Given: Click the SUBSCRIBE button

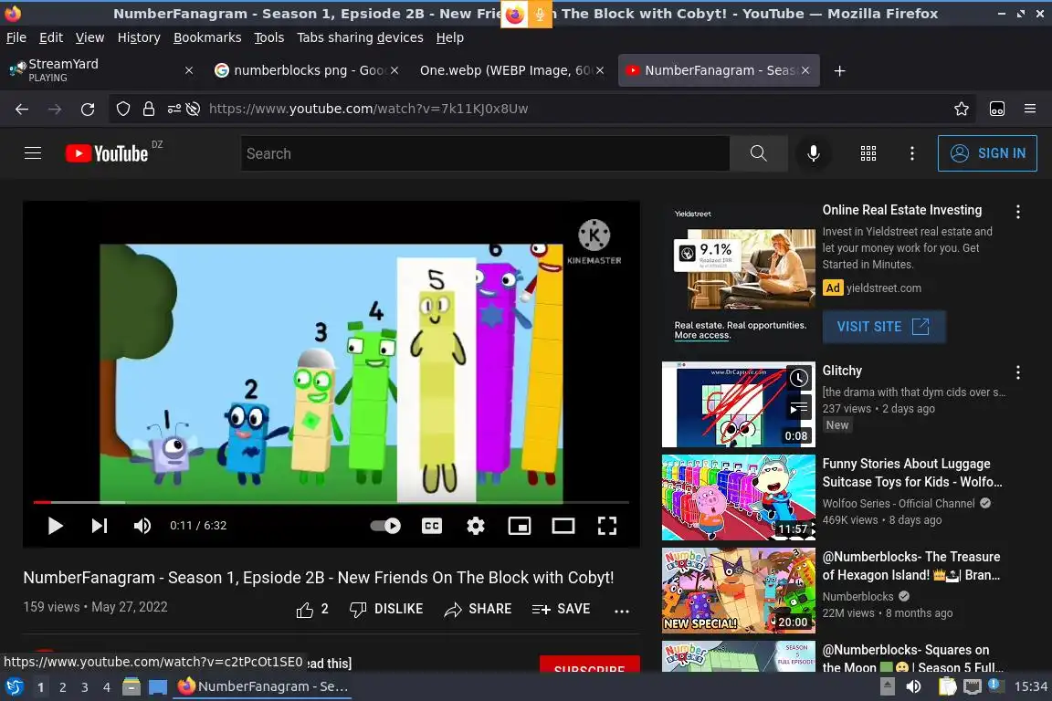Looking at the screenshot, I should (x=590, y=664).
